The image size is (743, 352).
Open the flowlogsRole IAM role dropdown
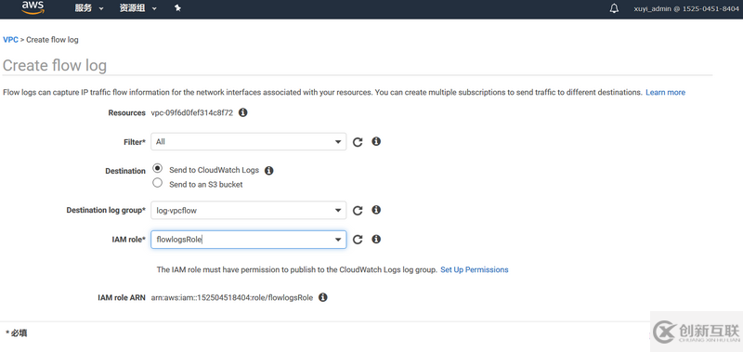[248, 240]
